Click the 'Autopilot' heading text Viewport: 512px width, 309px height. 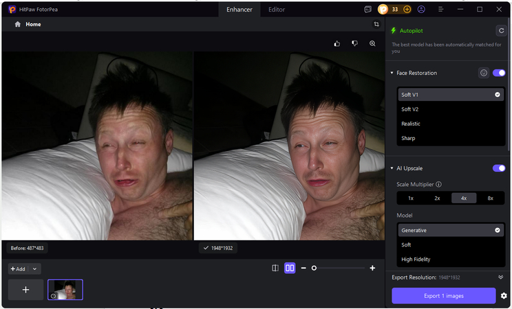[411, 31]
